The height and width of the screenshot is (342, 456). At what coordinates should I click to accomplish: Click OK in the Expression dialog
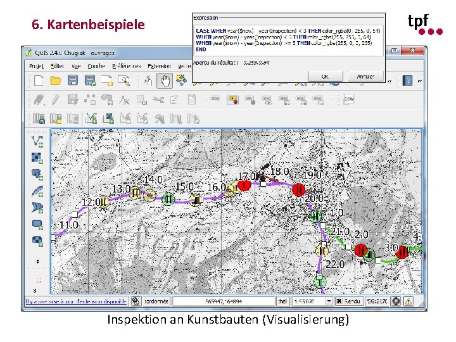[x=325, y=77]
